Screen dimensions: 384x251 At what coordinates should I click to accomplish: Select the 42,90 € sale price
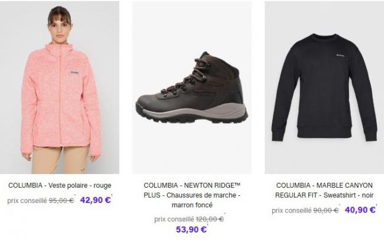(96, 200)
